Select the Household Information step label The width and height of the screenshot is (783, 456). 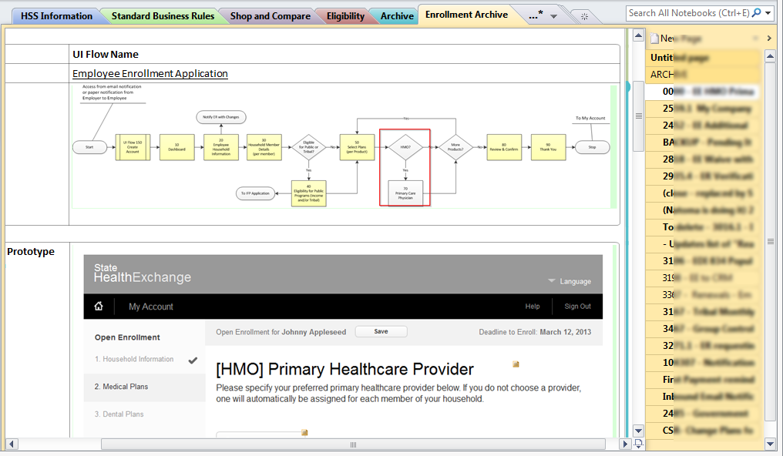(134, 359)
